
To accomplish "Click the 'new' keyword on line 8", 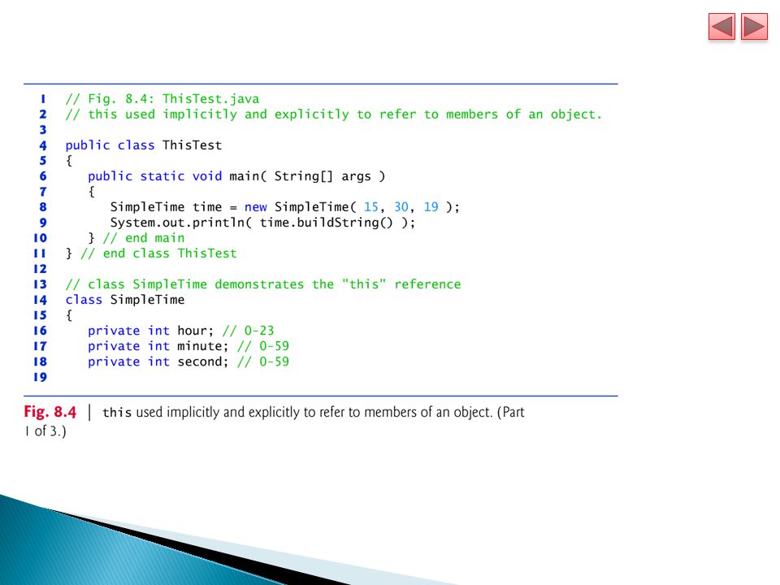I will [256, 207].
